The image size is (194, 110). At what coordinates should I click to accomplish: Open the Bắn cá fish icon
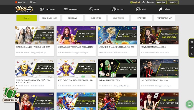tap(160, 9)
